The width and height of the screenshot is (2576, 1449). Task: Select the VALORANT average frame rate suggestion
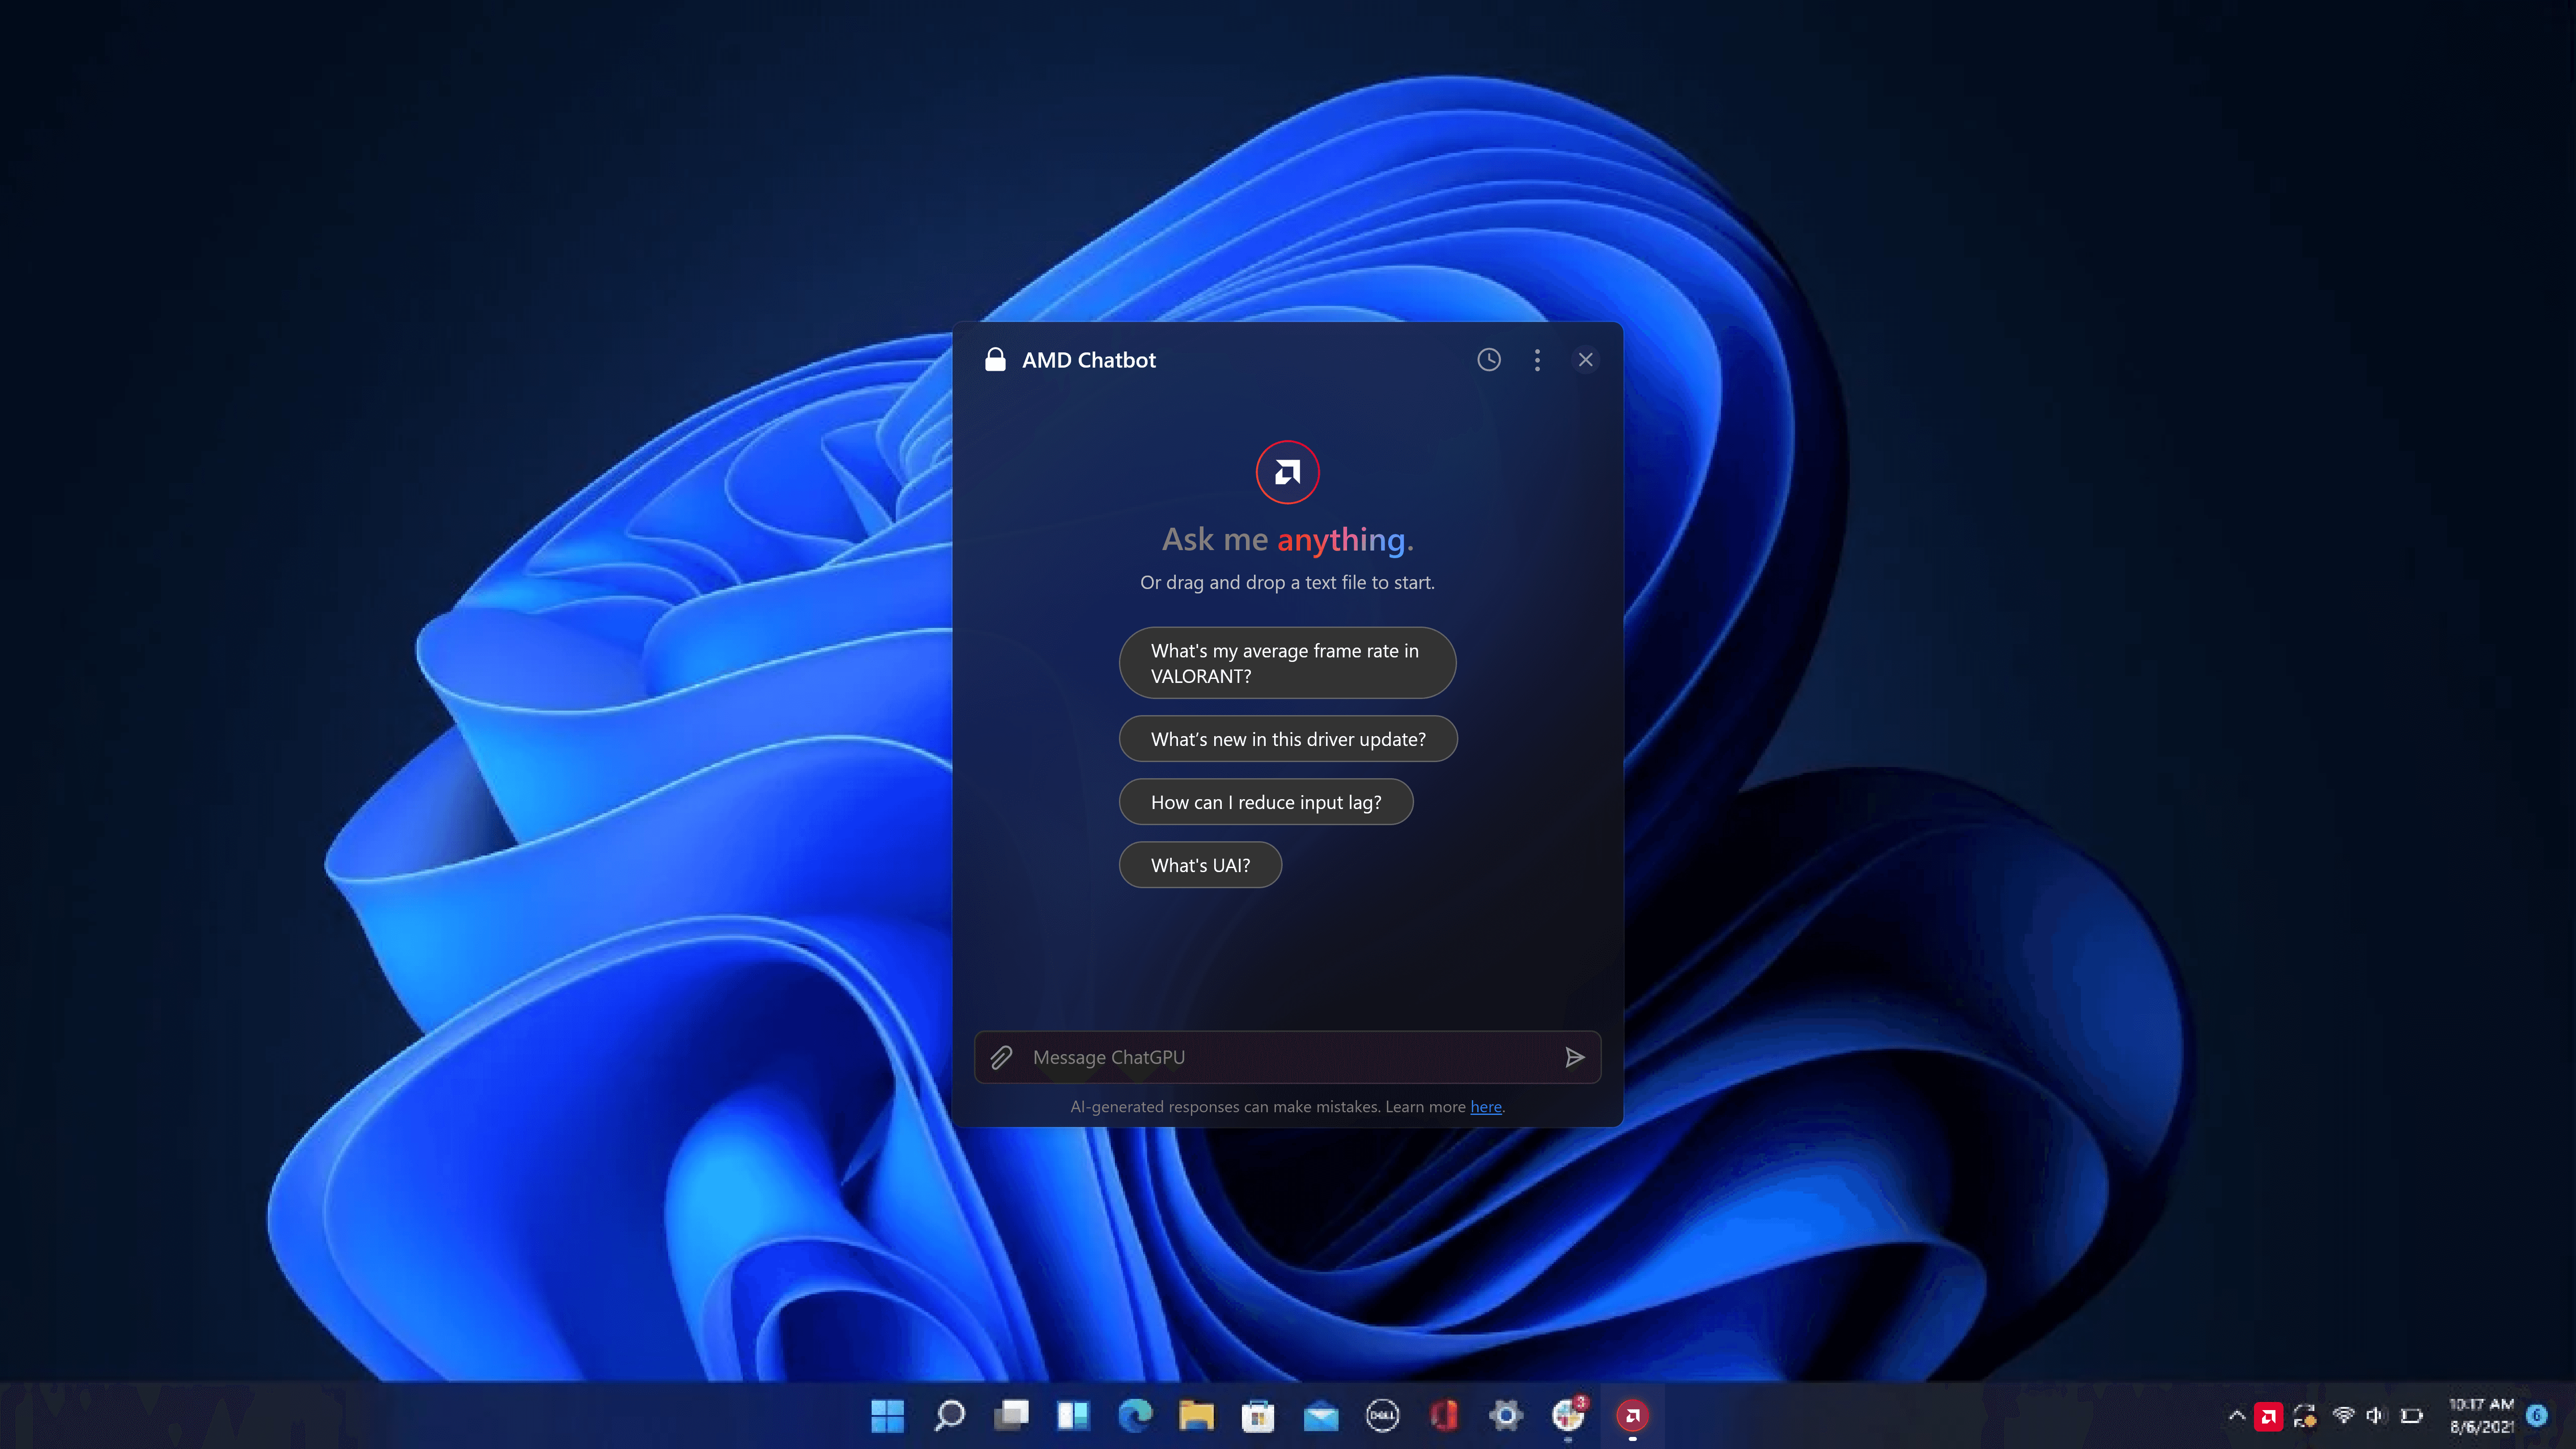pyautogui.click(x=1287, y=663)
